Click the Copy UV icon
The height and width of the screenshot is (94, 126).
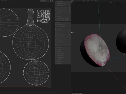56,48
